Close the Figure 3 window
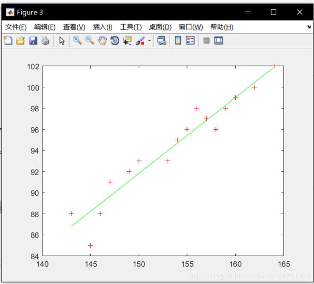314x284 pixels. pos(300,12)
